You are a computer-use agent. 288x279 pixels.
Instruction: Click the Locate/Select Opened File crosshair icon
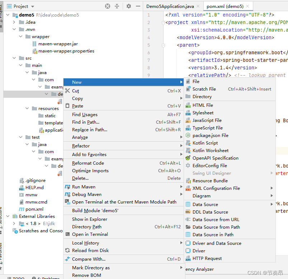pyautogui.click(x=108, y=6)
